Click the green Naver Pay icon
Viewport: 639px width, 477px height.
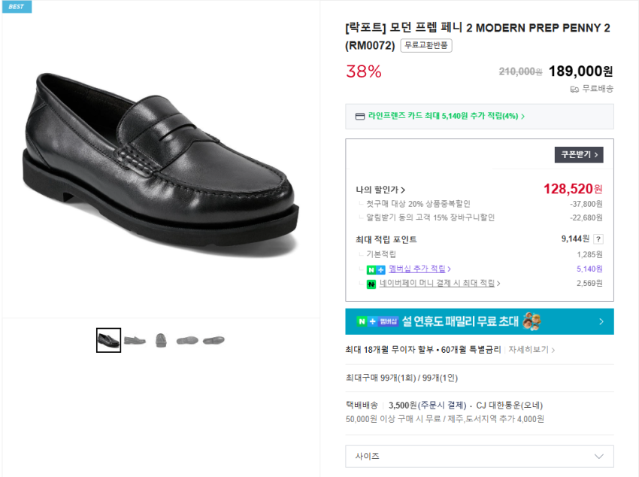point(372,284)
